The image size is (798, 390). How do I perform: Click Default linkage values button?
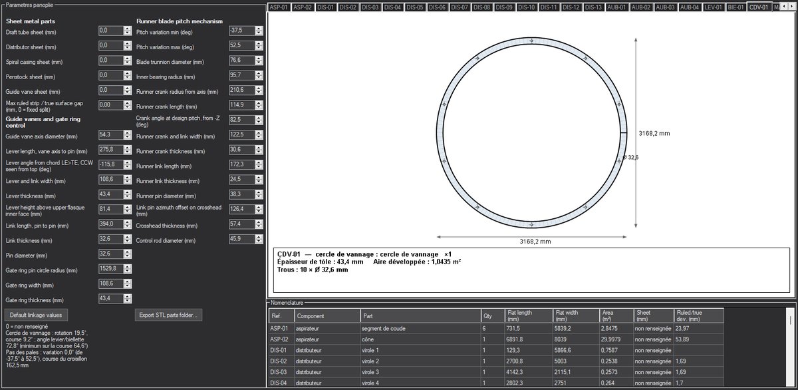click(37, 314)
